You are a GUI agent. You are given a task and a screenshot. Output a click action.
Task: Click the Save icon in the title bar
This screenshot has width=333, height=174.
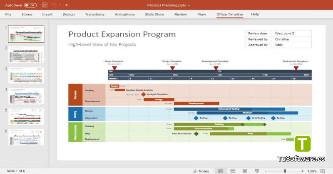click(45, 5)
